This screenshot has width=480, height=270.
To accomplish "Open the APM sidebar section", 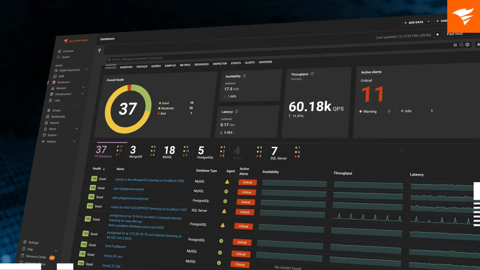I will click(59, 76).
